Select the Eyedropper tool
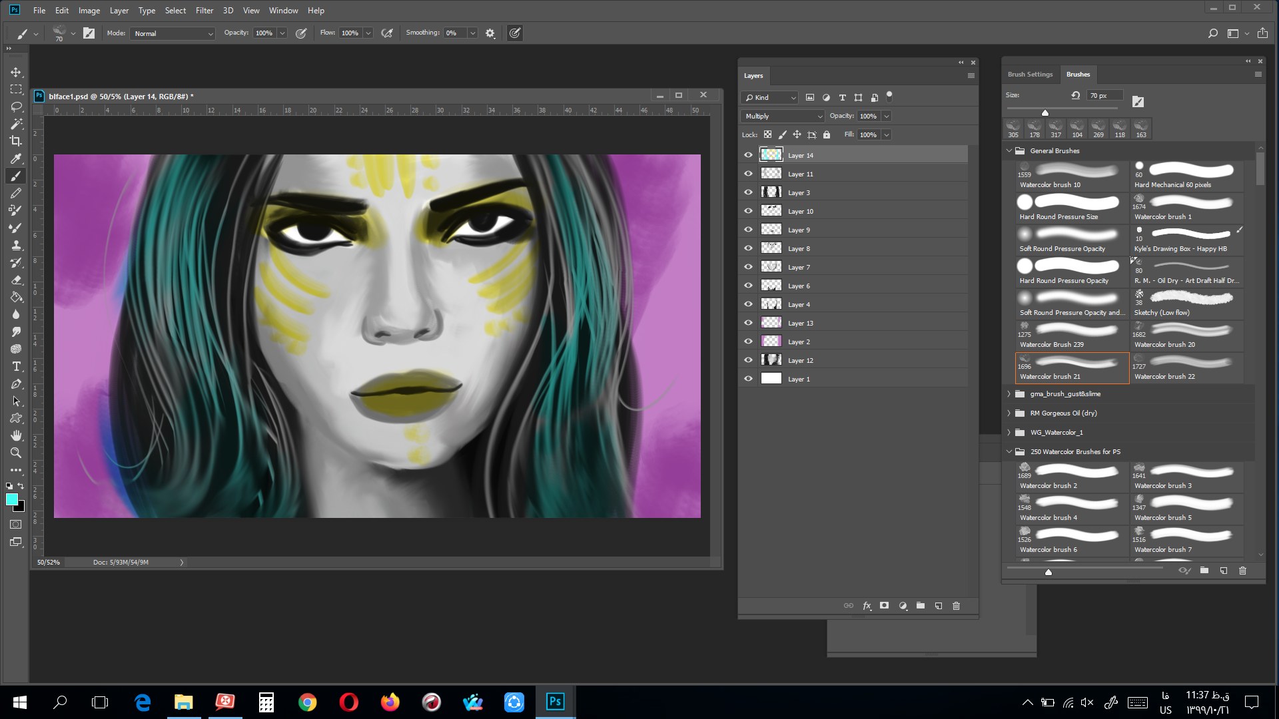This screenshot has width=1279, height=719. pyautogui.click(x=16, y=158)
